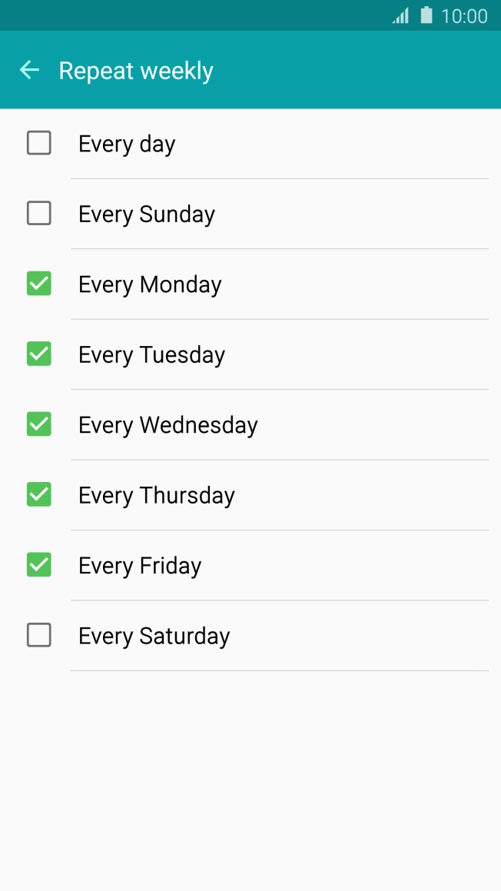
Task: Tap the Every Thursday label text
Action: tap(157, 495)
